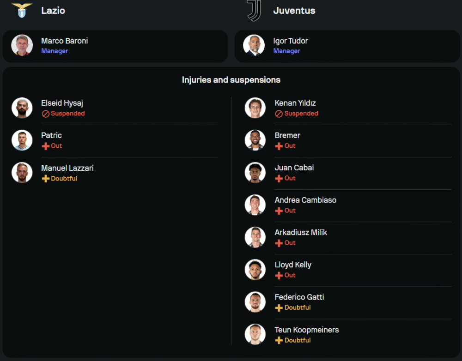This screenshot has height=361, width=462.
Task: Open Teun Koopmeiners' player page
Action: tap(306, 330)
